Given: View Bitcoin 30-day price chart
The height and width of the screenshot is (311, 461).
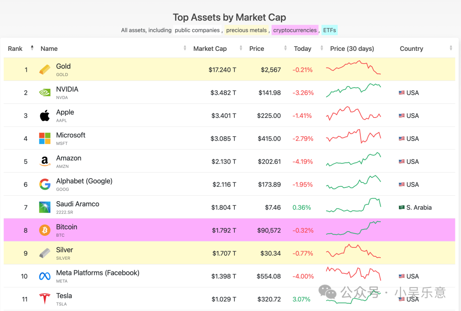Looking at the screenshot, I should [x=353, y=228].
